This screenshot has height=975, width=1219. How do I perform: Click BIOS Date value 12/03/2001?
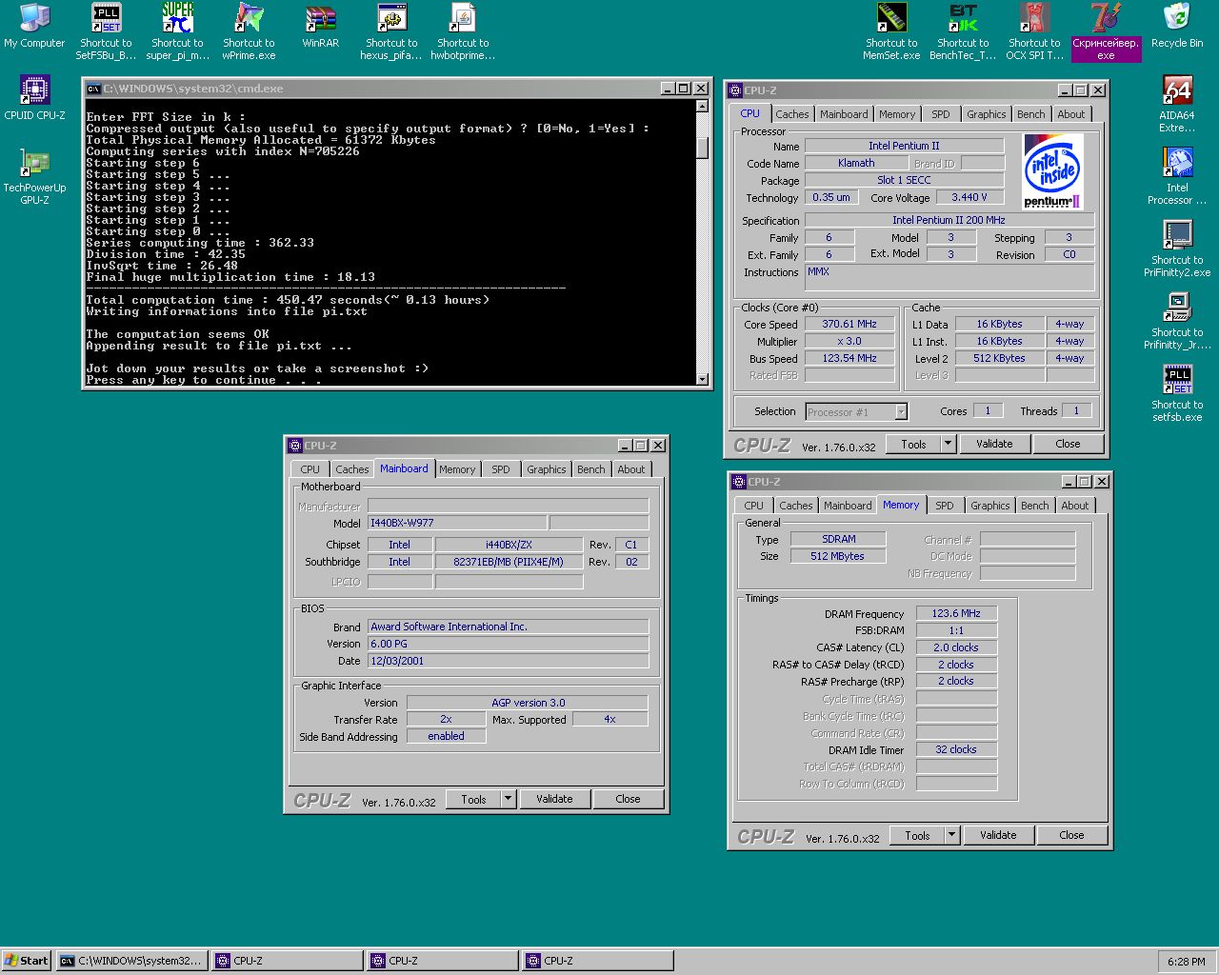pyautogui.click(x=509, y=661)
